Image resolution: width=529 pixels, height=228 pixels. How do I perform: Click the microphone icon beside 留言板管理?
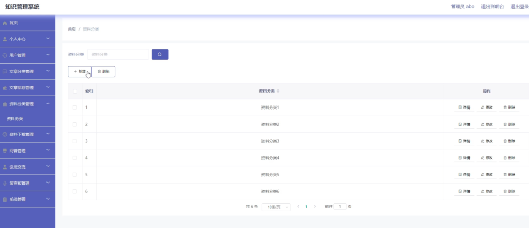click(x=5, y=183)
